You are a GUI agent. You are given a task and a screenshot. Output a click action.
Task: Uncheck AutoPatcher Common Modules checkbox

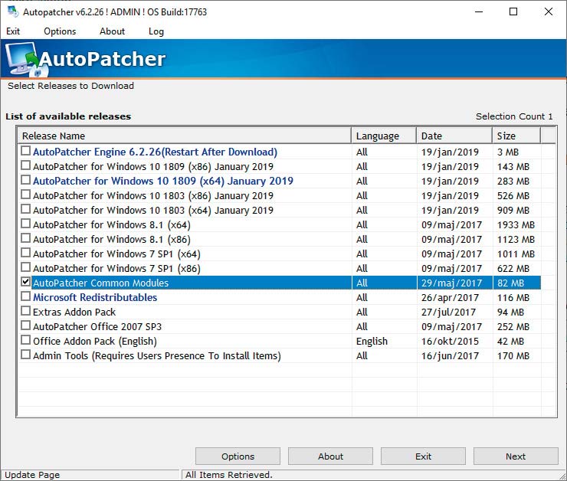coord(25,282)
